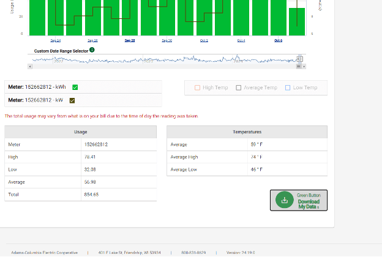Click the Version 24.19.0 footer text
This screenshot has height=257, width=382.
coord(241,253)
